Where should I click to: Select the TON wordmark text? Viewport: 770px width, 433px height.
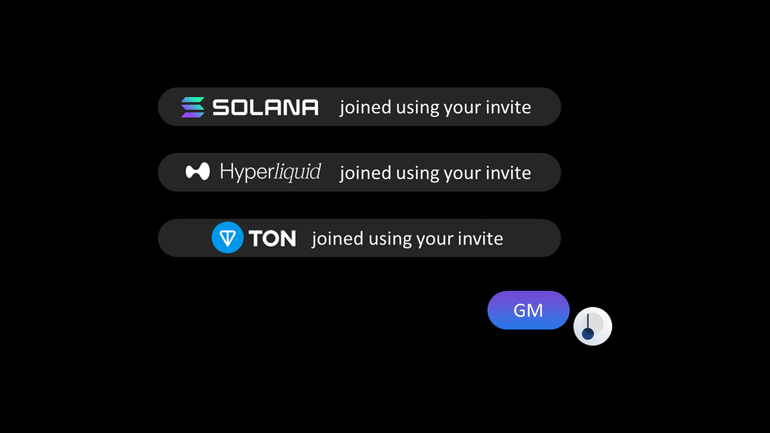click(x=272, y=238)
